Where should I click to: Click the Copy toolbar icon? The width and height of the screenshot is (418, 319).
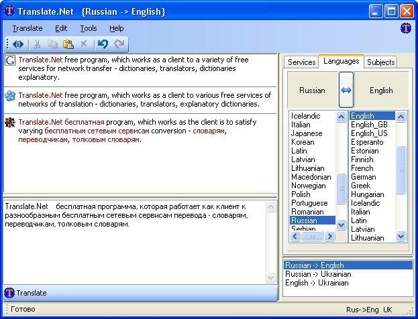52,44
